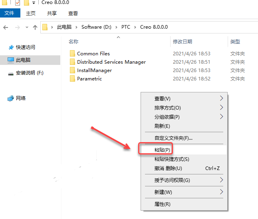Viewport: 258px width, 219px height.
Task: Choose 刷新(E) from the context menu
Action: click(x=184, y=126)
